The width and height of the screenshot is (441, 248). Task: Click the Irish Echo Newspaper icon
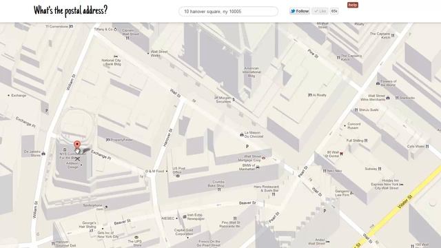point(185,216)
